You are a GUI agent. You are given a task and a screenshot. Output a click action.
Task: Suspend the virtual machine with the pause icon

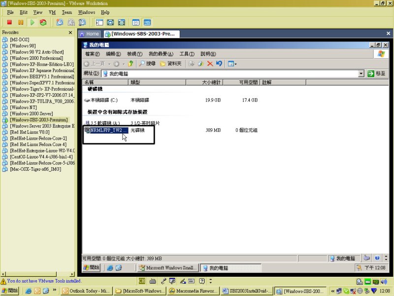point(21,22)
